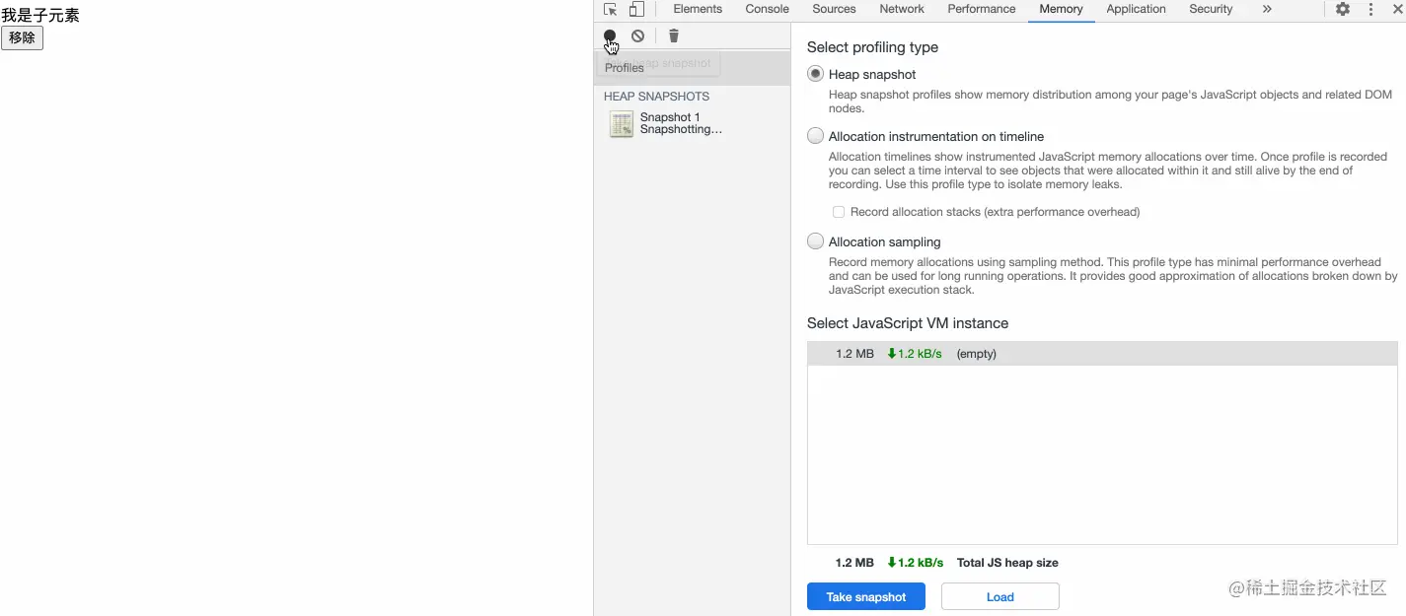The width and height of the screenshot is (1406, 616).
Task: Switch to the Elements tab
Action: pos(698,9)
